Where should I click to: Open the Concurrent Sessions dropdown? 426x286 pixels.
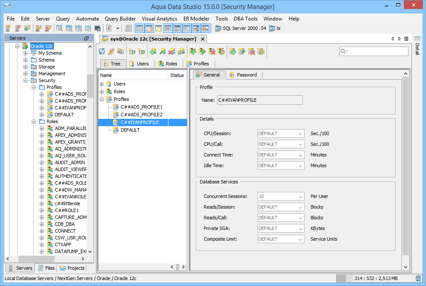(300, 196)
